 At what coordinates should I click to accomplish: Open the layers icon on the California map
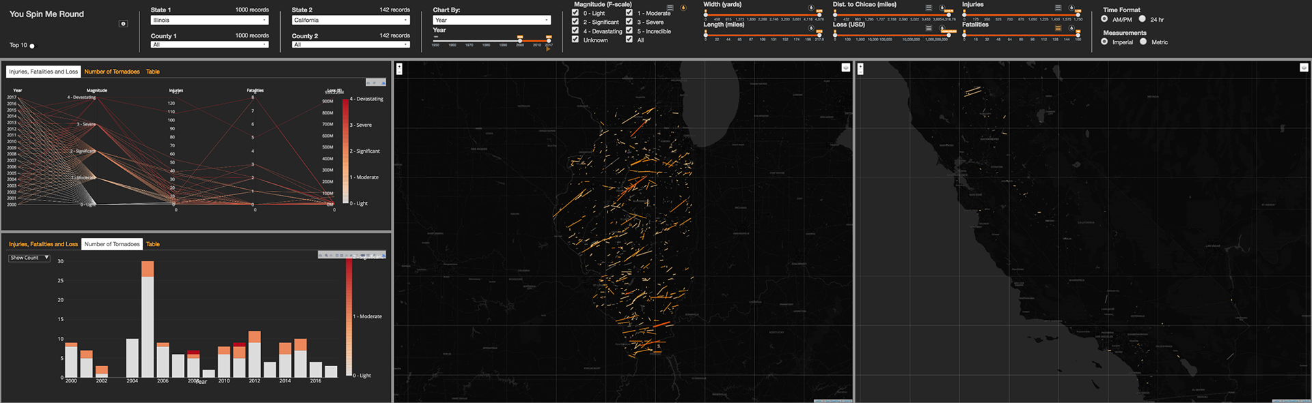(1303, 68)
